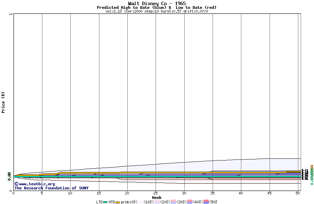Click the 'HTD' legend text
The height and width of the screenshot is (204, 314).
[x=112, y=202]
